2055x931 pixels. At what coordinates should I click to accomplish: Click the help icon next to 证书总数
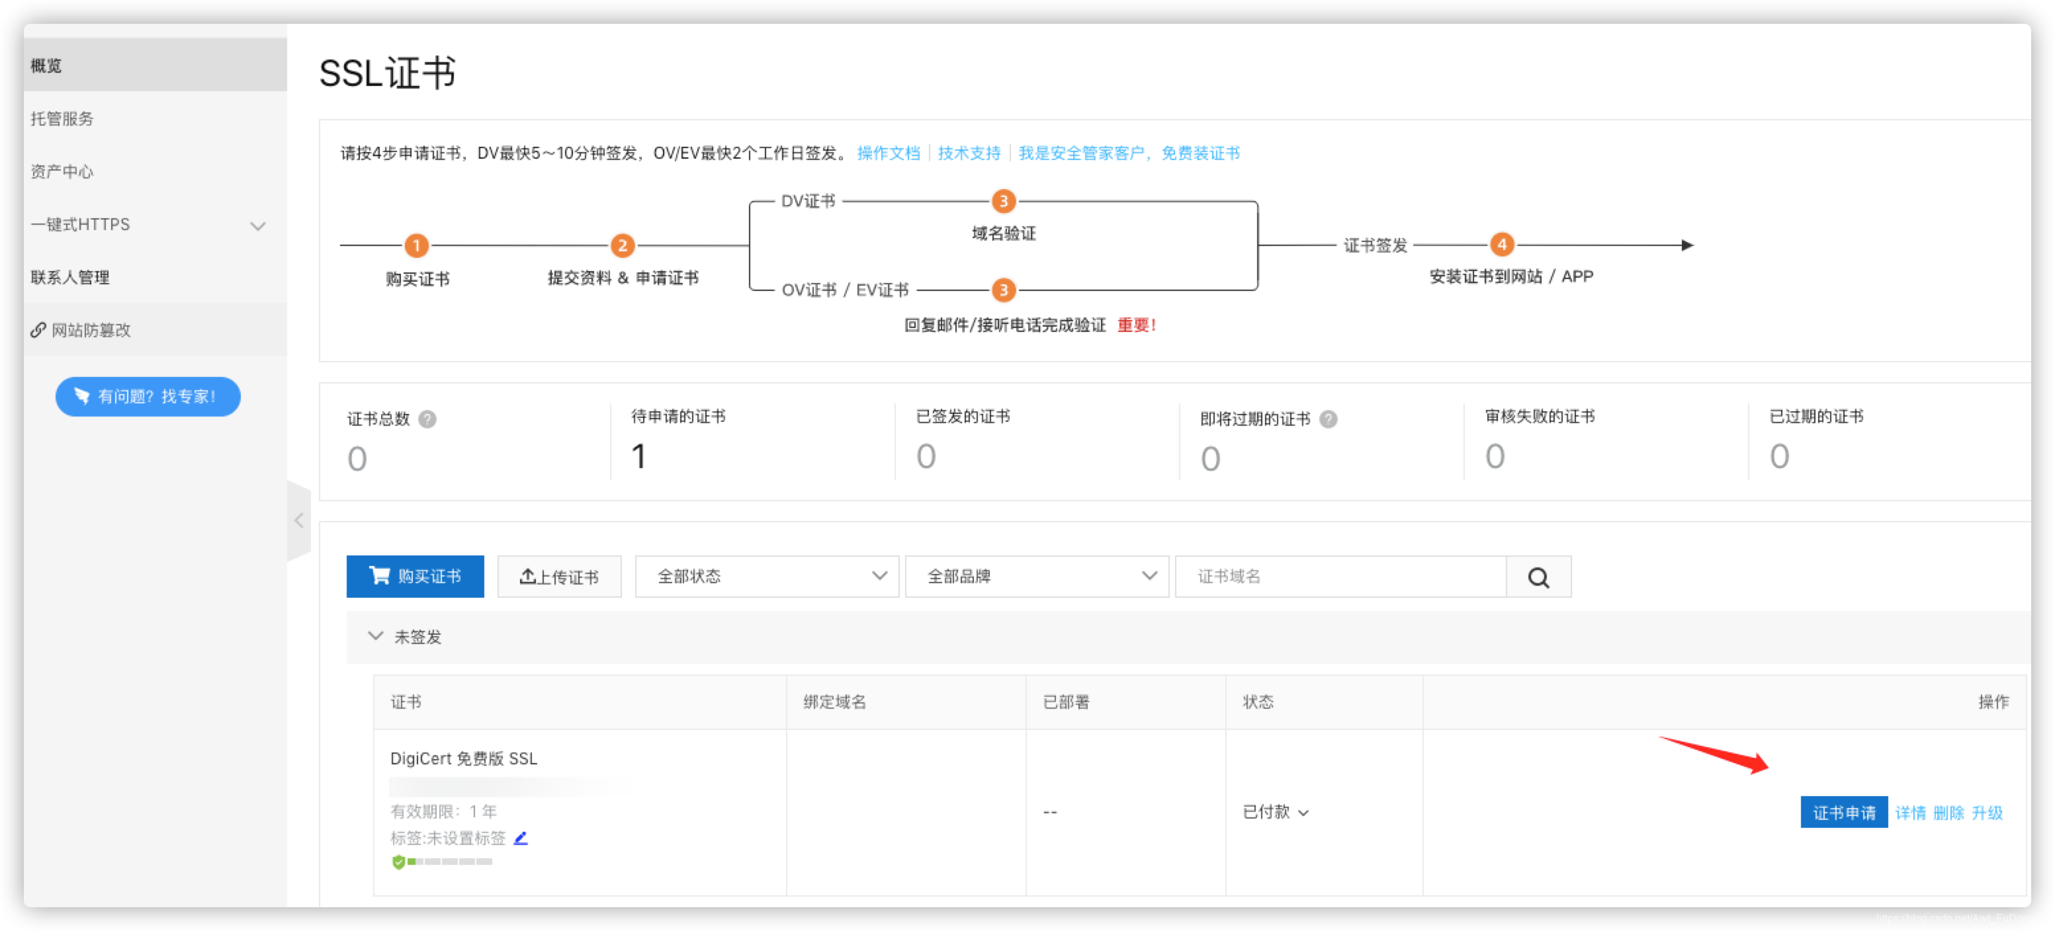tap(427, 419)
